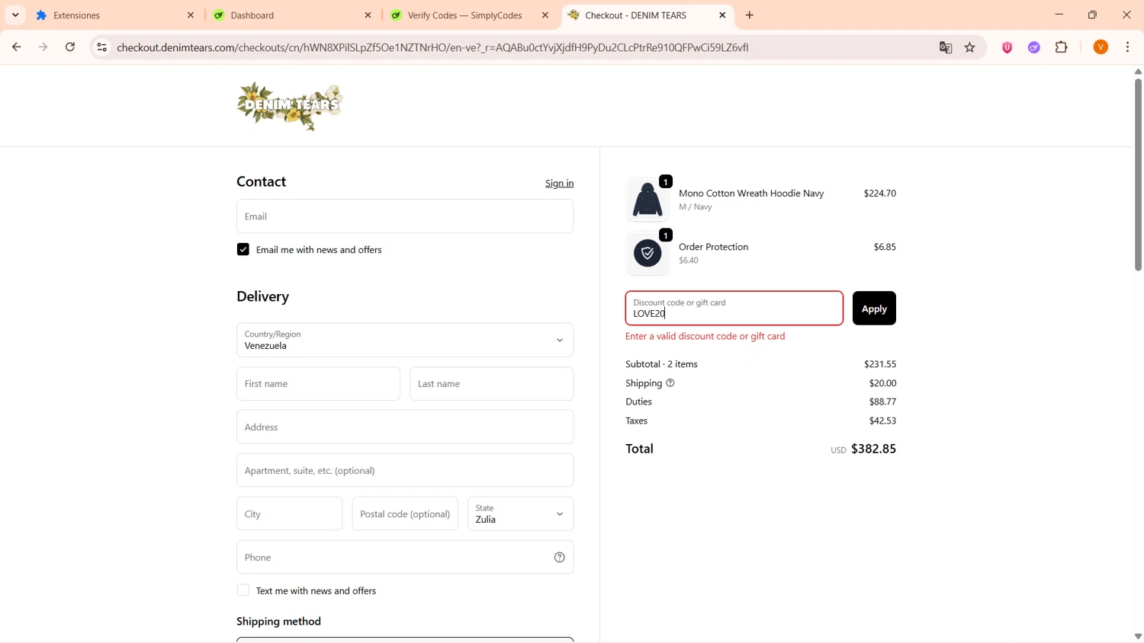Click the Subtotal · 2 items label
Screen dimensions: 1144x643
click(x=661, y=364)
